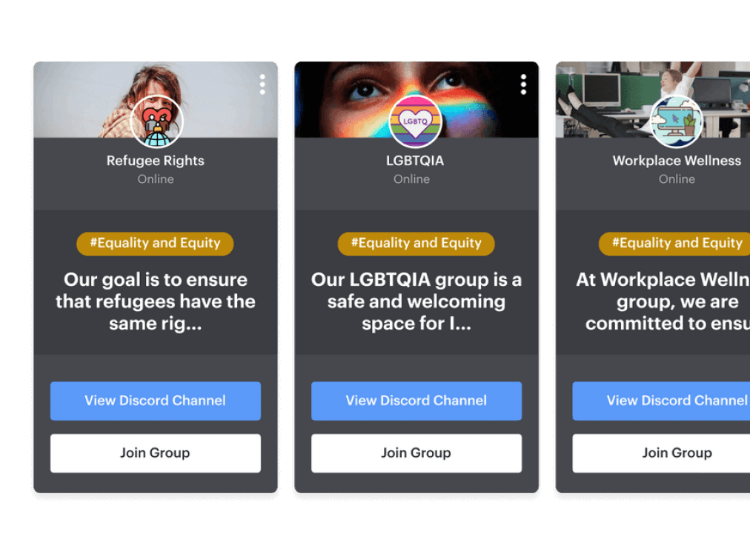View Discord Channel for Refugee Rights
This screenshot has height=554, width=750.
coord(156,401)
